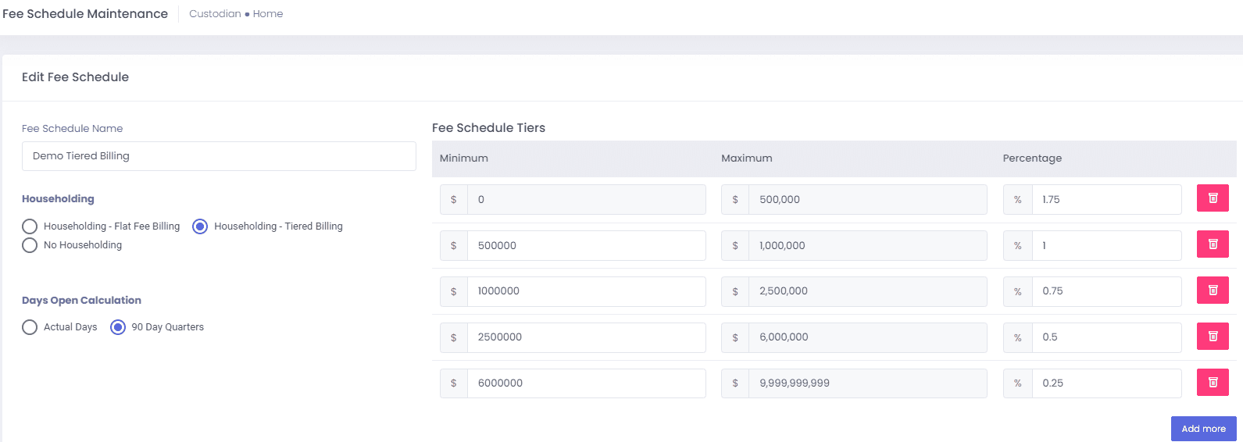This screenshot has width=1243, height=442.
Task: Select the No Householding option
Action: 30,245
